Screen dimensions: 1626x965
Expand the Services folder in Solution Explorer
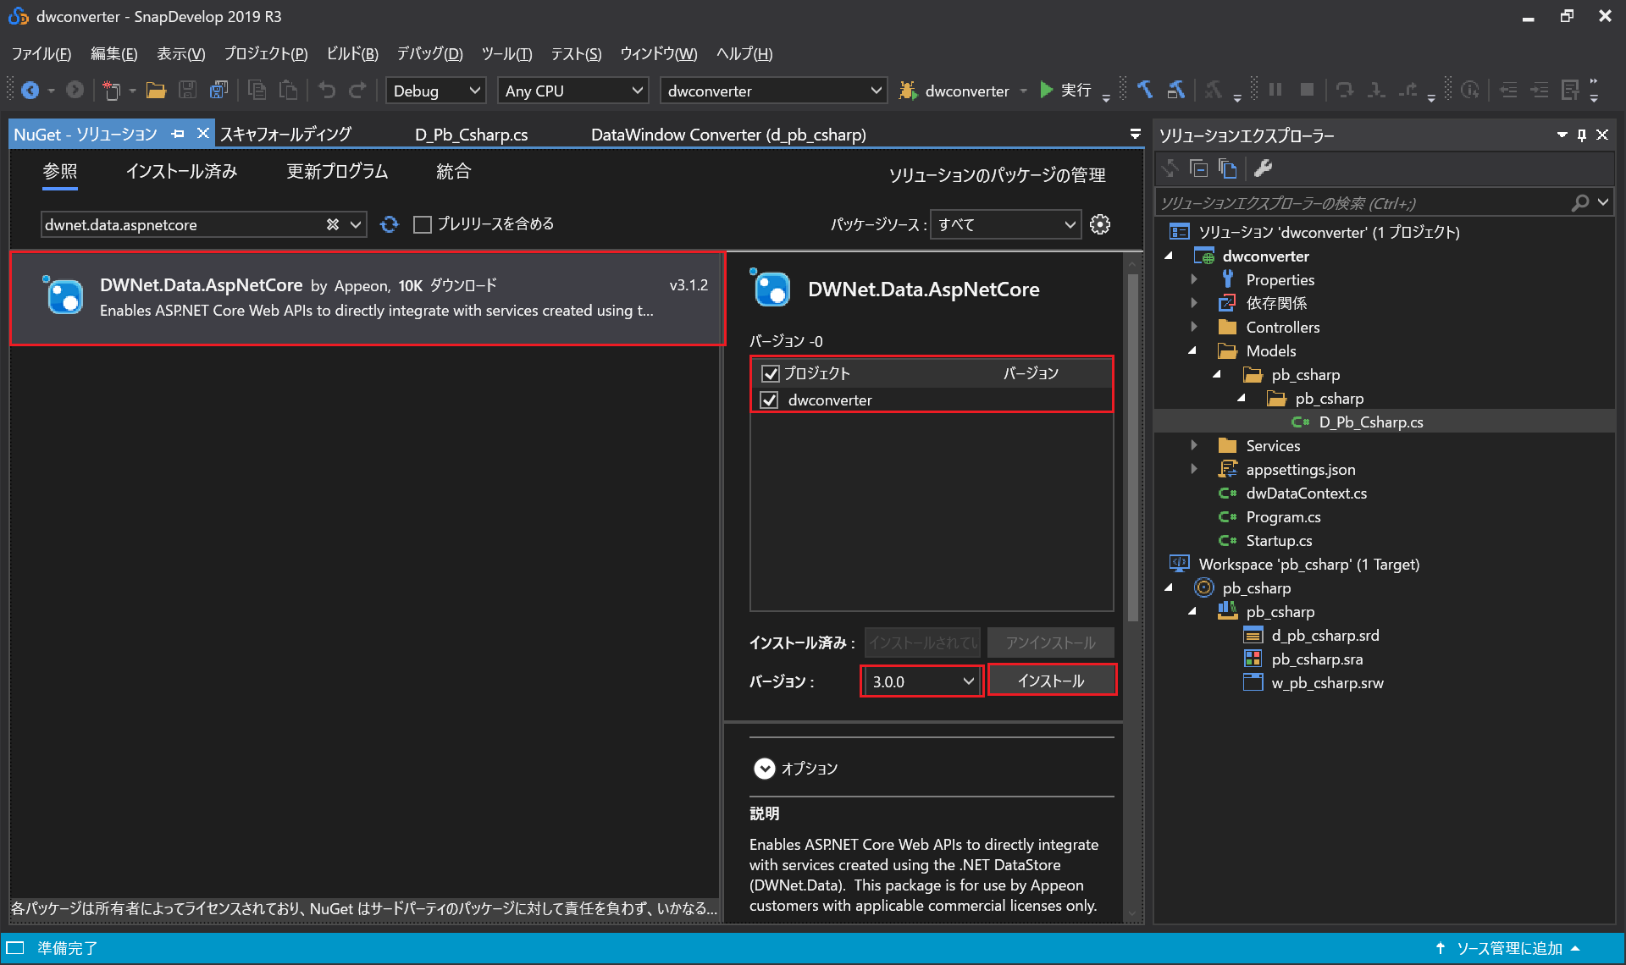[1194, 444]
